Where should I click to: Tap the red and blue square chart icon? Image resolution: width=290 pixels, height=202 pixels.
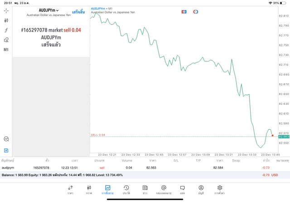(x=184, y=12)
